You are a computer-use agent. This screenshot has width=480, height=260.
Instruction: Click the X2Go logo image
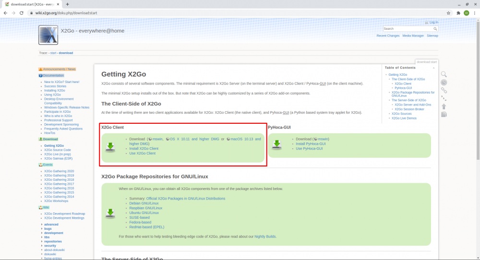[x=48, y=35]
